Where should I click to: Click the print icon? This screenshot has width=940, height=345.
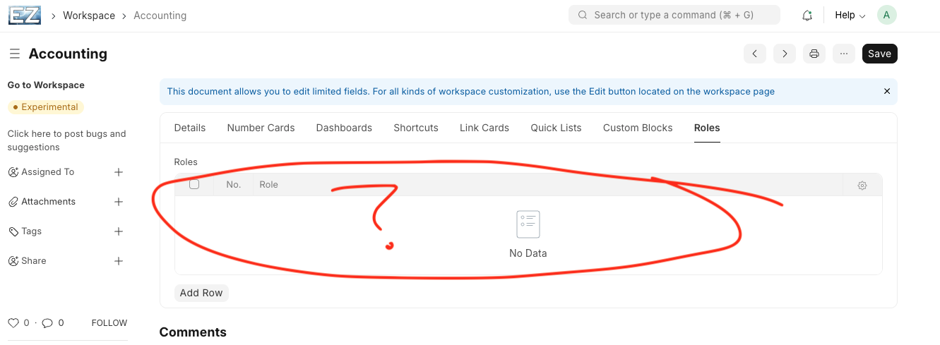pyautogui.click(x=814, y=54)
